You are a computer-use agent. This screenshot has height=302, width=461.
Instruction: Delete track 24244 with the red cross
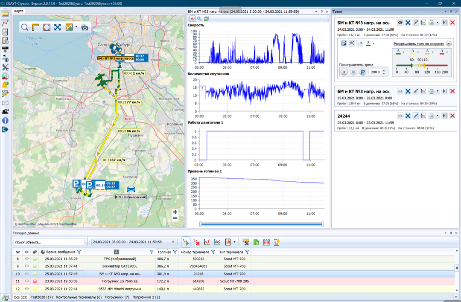tap(452, 116)
